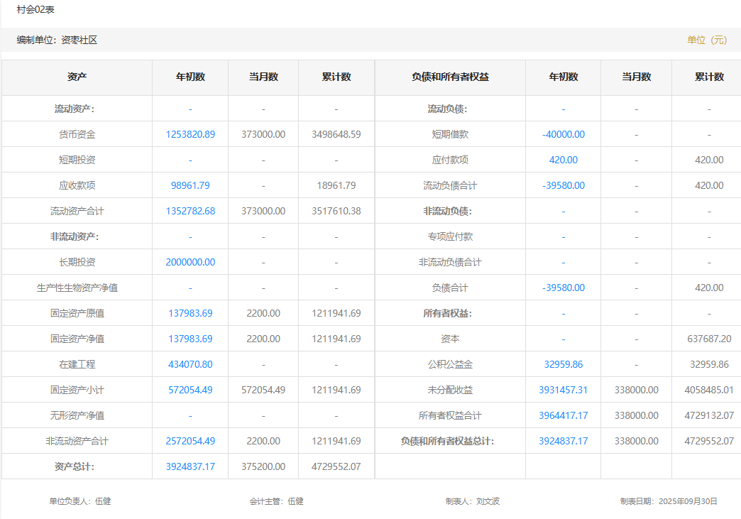Open 未分配收益 年初数 link 3931457.31
Image resolution: width=741 pixels, height=519 pixels.
coord(564,390)
